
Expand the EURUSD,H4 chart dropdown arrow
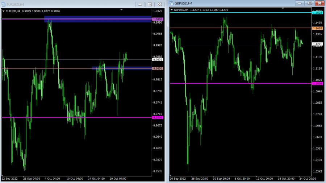tap(4, 11)
